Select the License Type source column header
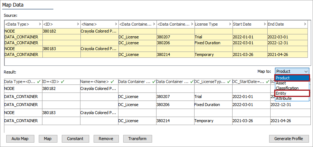The image size is (313, 147). [x=214, y=24]
